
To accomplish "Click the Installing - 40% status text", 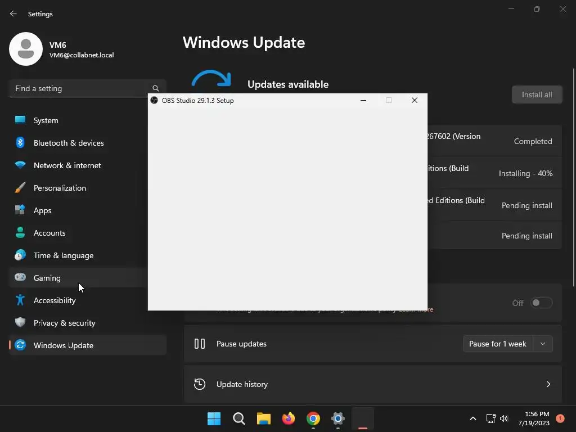I will point(525,173).
